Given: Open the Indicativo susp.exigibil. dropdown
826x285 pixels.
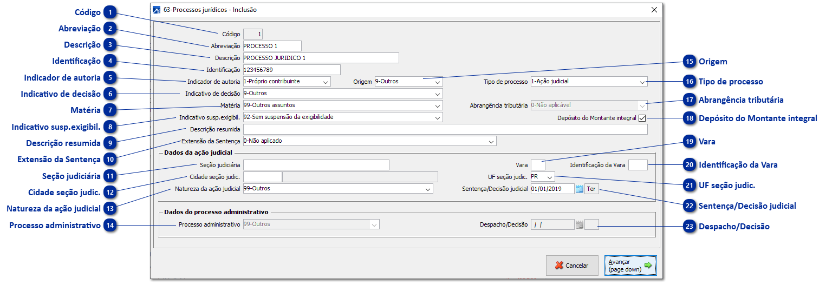Looking at the screenshot, I should [438, 117].
